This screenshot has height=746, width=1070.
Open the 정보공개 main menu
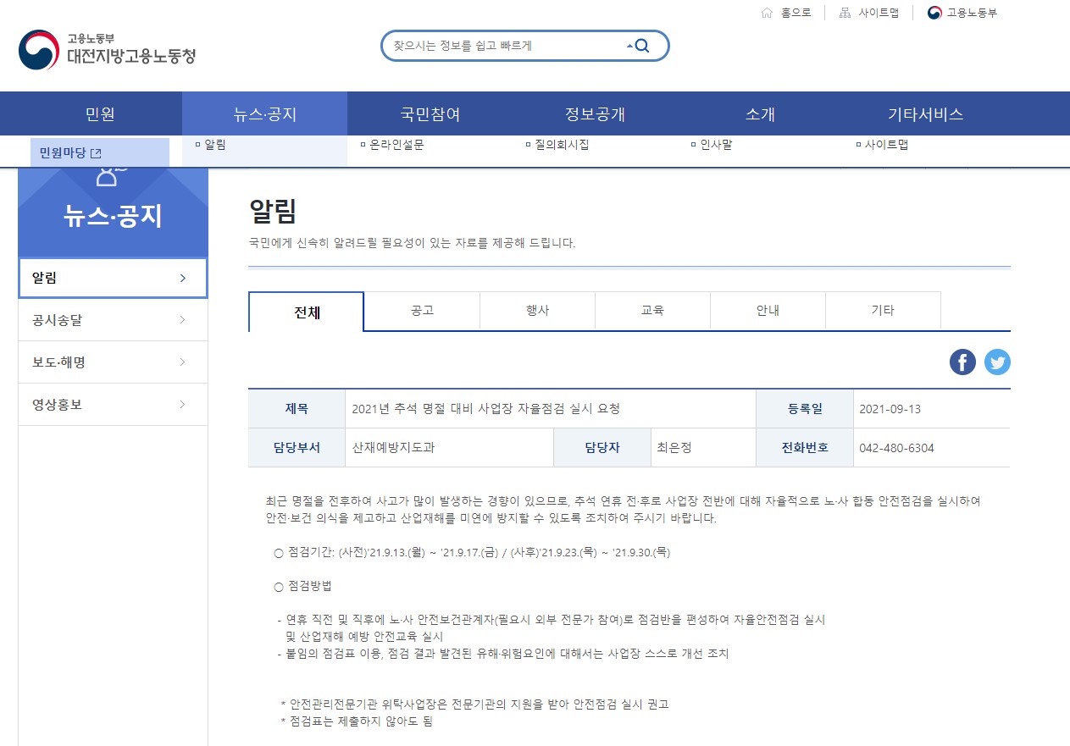595,114
